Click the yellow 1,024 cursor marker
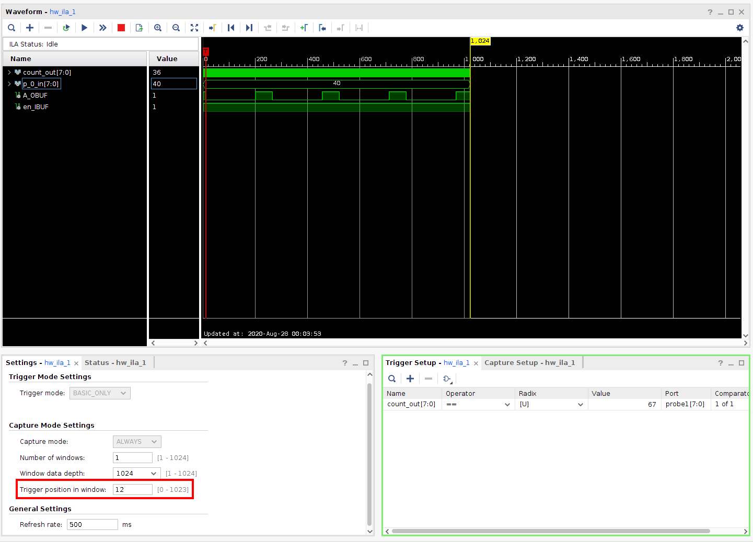Viewport: 753px width, 542px height. 480,41
